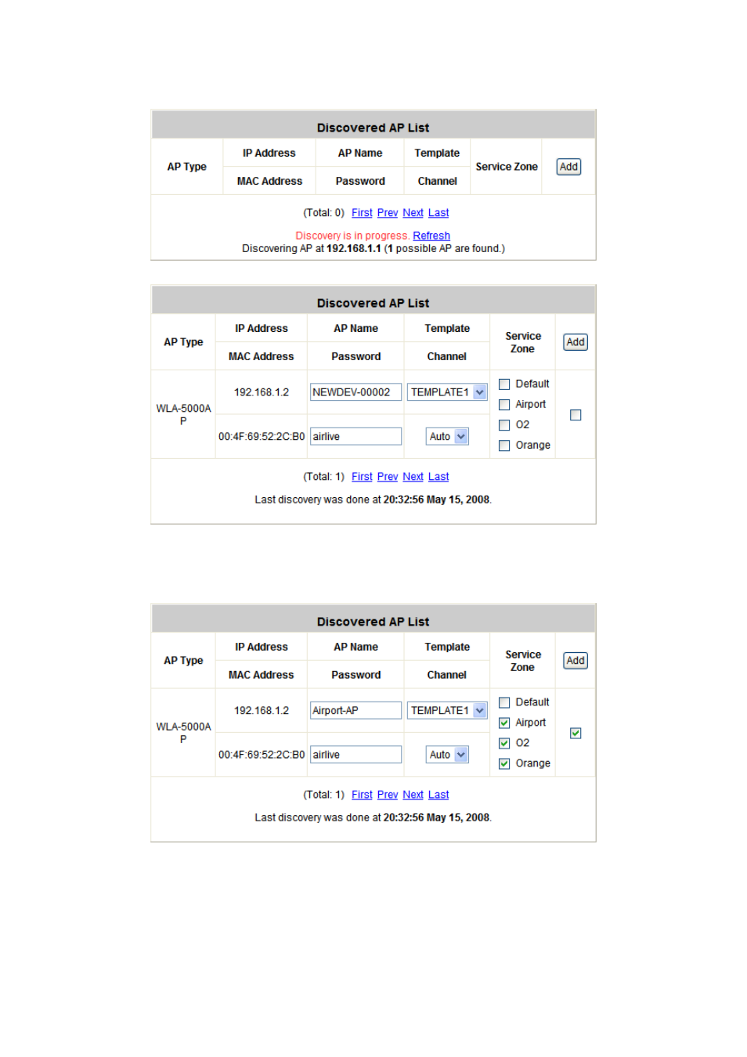Click Refresh link during discovery progress
Viewport: 747px width, 1057px height.
click(x=431, y=236)
